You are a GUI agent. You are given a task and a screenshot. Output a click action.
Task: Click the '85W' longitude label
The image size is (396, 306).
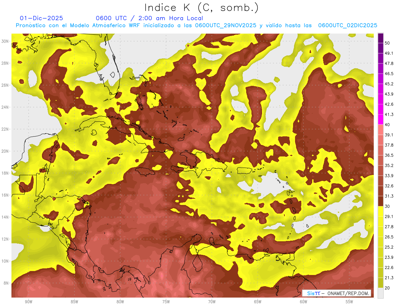click(74, 302)
